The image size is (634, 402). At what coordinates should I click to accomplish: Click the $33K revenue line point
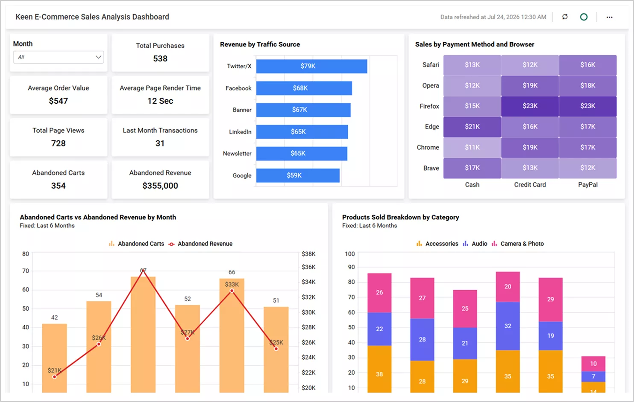(x=232, y=291)
